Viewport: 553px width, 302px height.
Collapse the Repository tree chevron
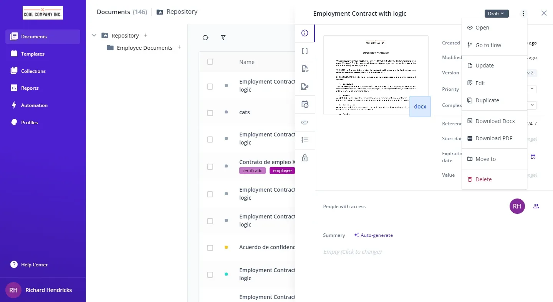[x=94, y=36]
